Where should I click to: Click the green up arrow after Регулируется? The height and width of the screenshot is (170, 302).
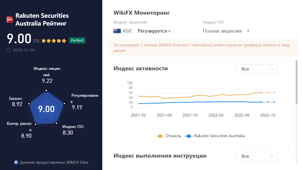[170, 31]
